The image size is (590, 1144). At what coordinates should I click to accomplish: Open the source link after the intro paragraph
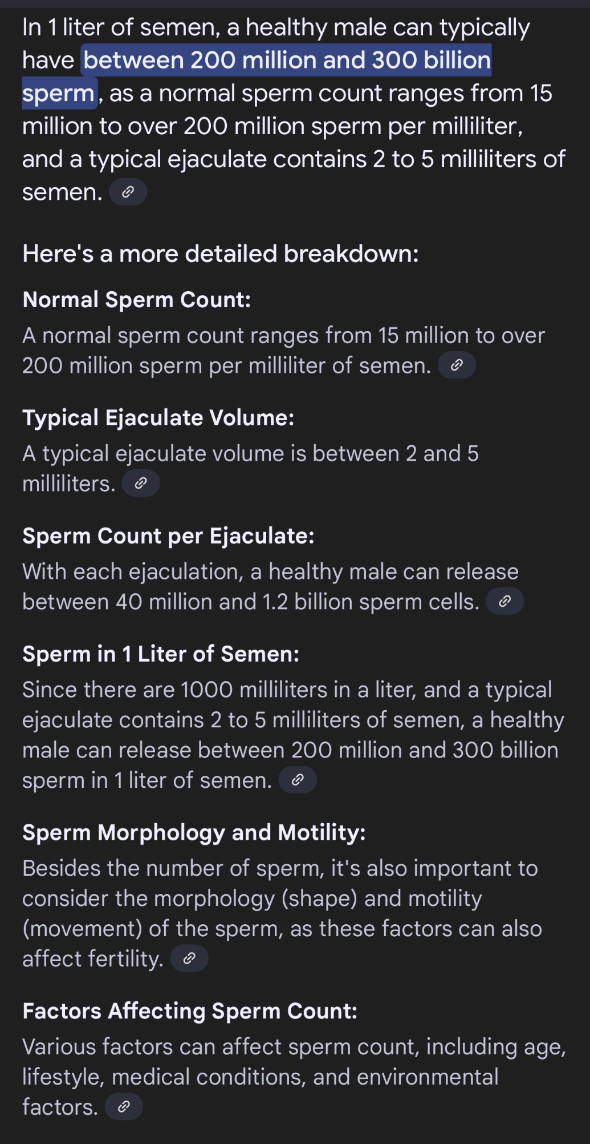(x=128, y=192)
